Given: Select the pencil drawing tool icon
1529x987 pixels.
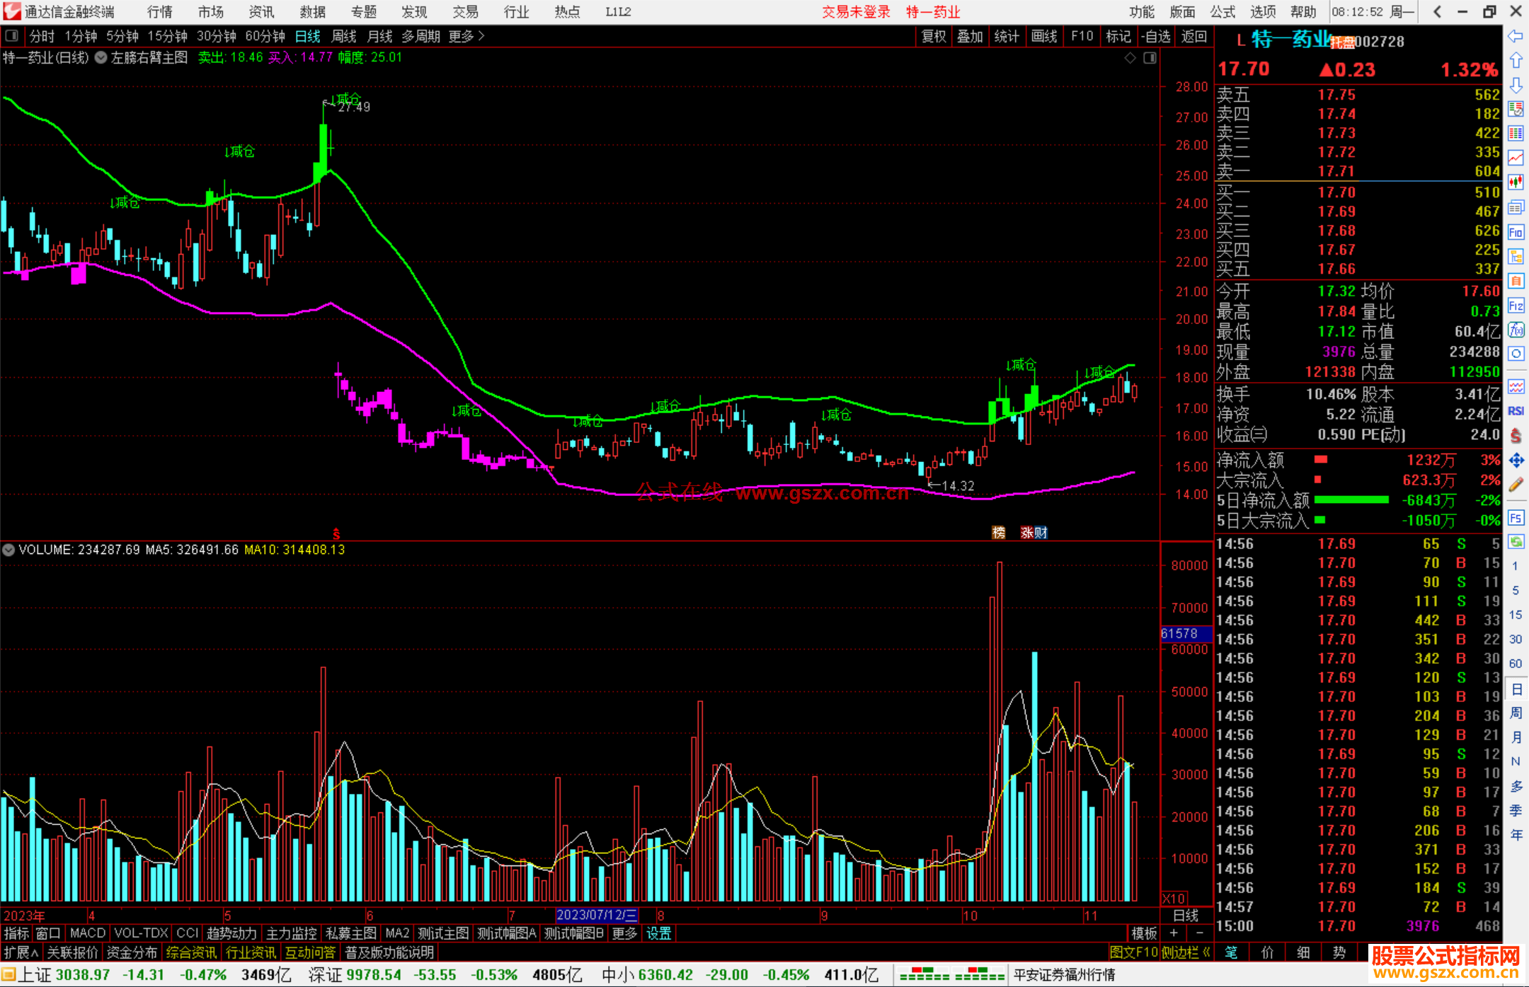Looking at the screenshot, I should coord(1516,485).
